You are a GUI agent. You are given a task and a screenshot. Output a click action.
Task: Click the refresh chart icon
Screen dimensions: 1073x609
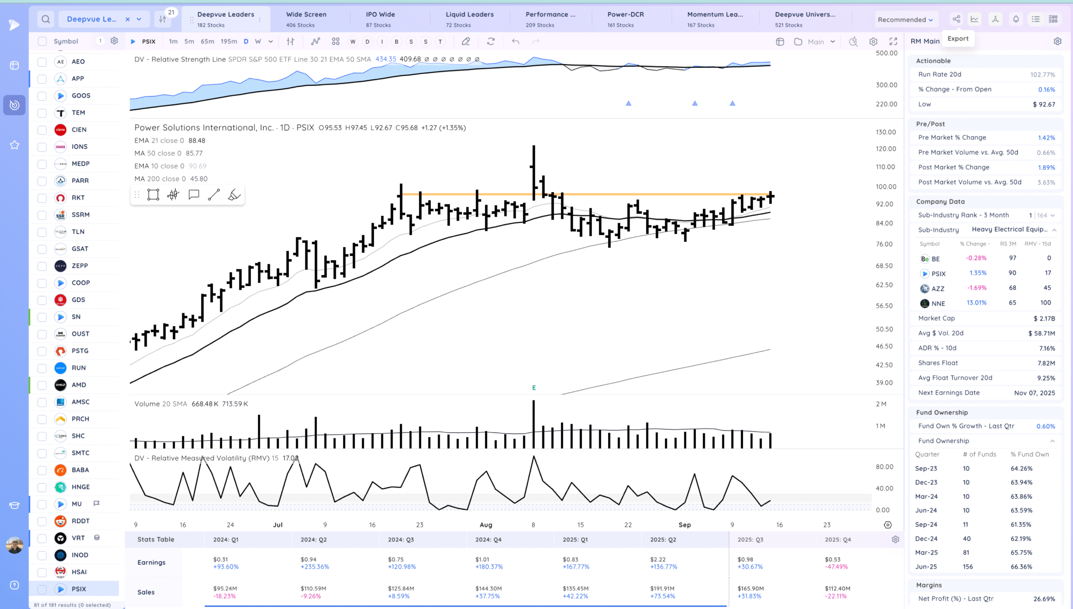click(491, 41)
